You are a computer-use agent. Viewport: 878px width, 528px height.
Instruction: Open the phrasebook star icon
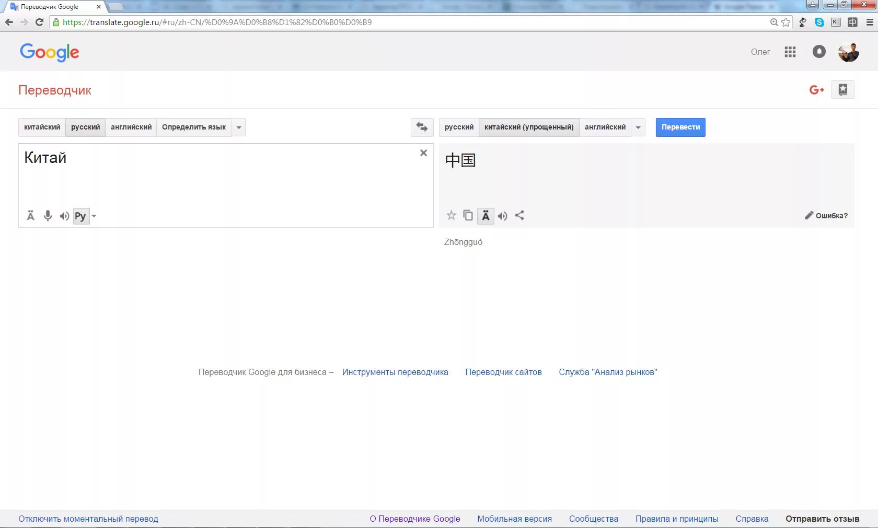843,90
